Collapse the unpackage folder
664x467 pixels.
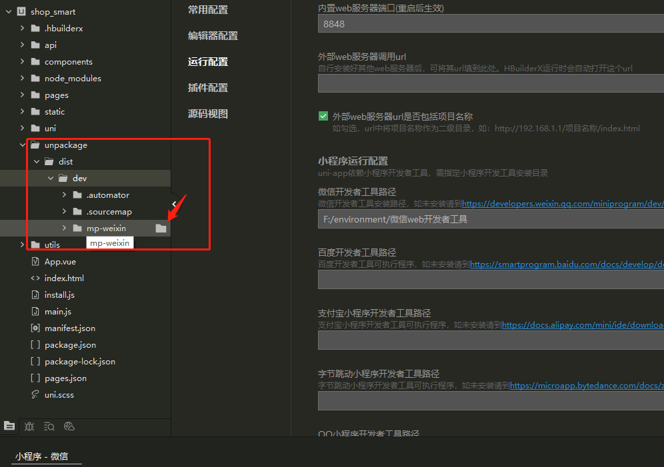click(23, 145)
